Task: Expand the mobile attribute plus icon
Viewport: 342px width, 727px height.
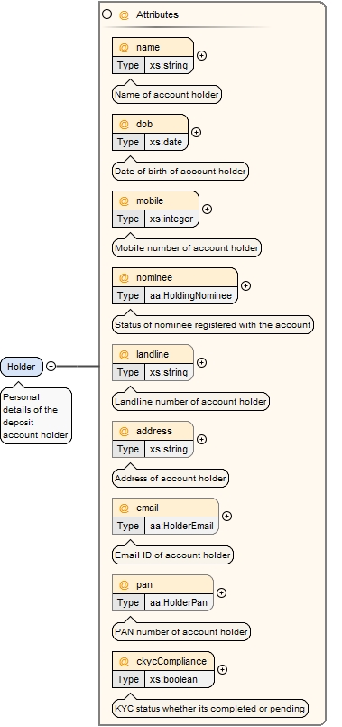Action: (208, 210)
